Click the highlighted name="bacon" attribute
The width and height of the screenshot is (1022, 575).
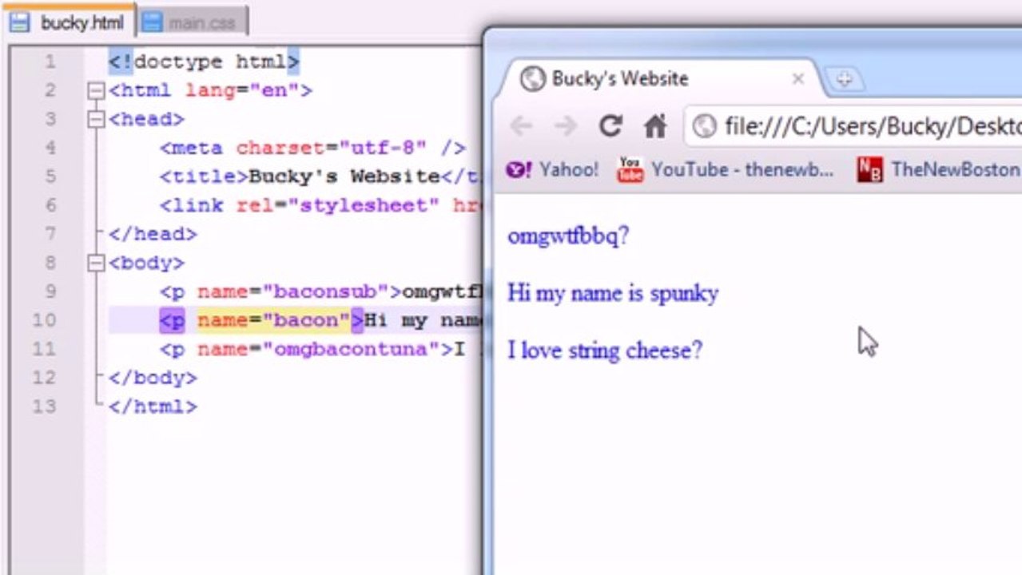click(274, 320)
